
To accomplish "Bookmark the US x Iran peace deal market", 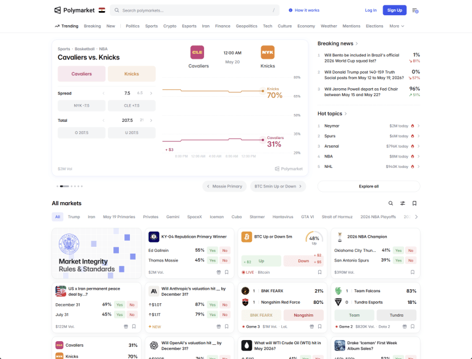I will tap(134, 327).
